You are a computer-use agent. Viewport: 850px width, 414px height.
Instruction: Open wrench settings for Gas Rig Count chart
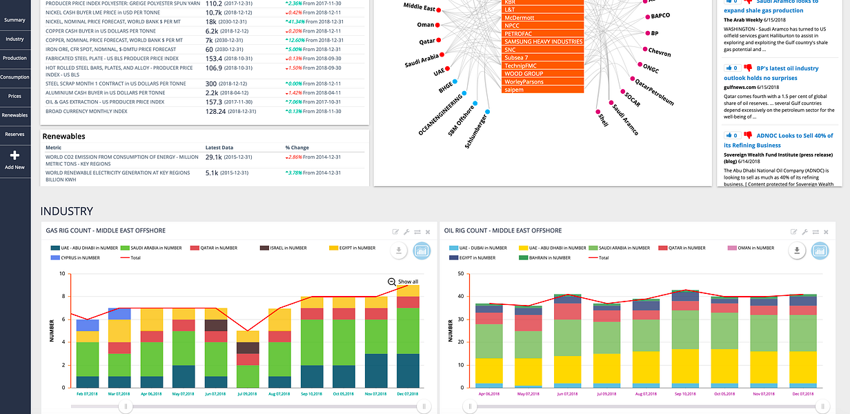click(x=407, y=232)
